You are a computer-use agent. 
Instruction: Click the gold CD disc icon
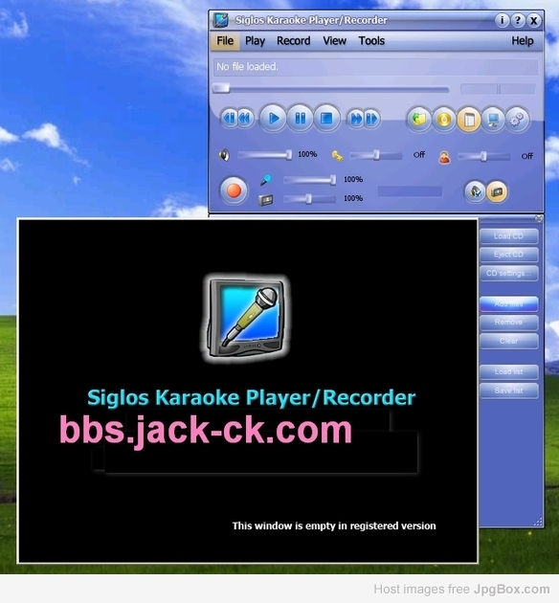coord(444,120)
